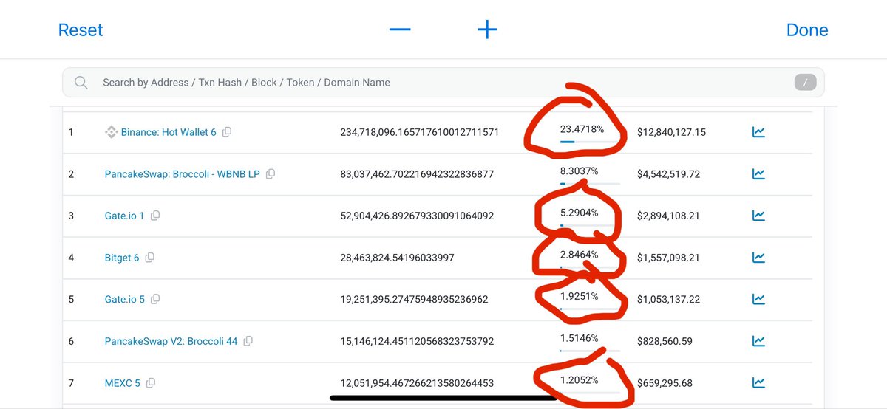
Task: Open PancakeSwap V2: Broccoli 44 link
Action: 171,341
